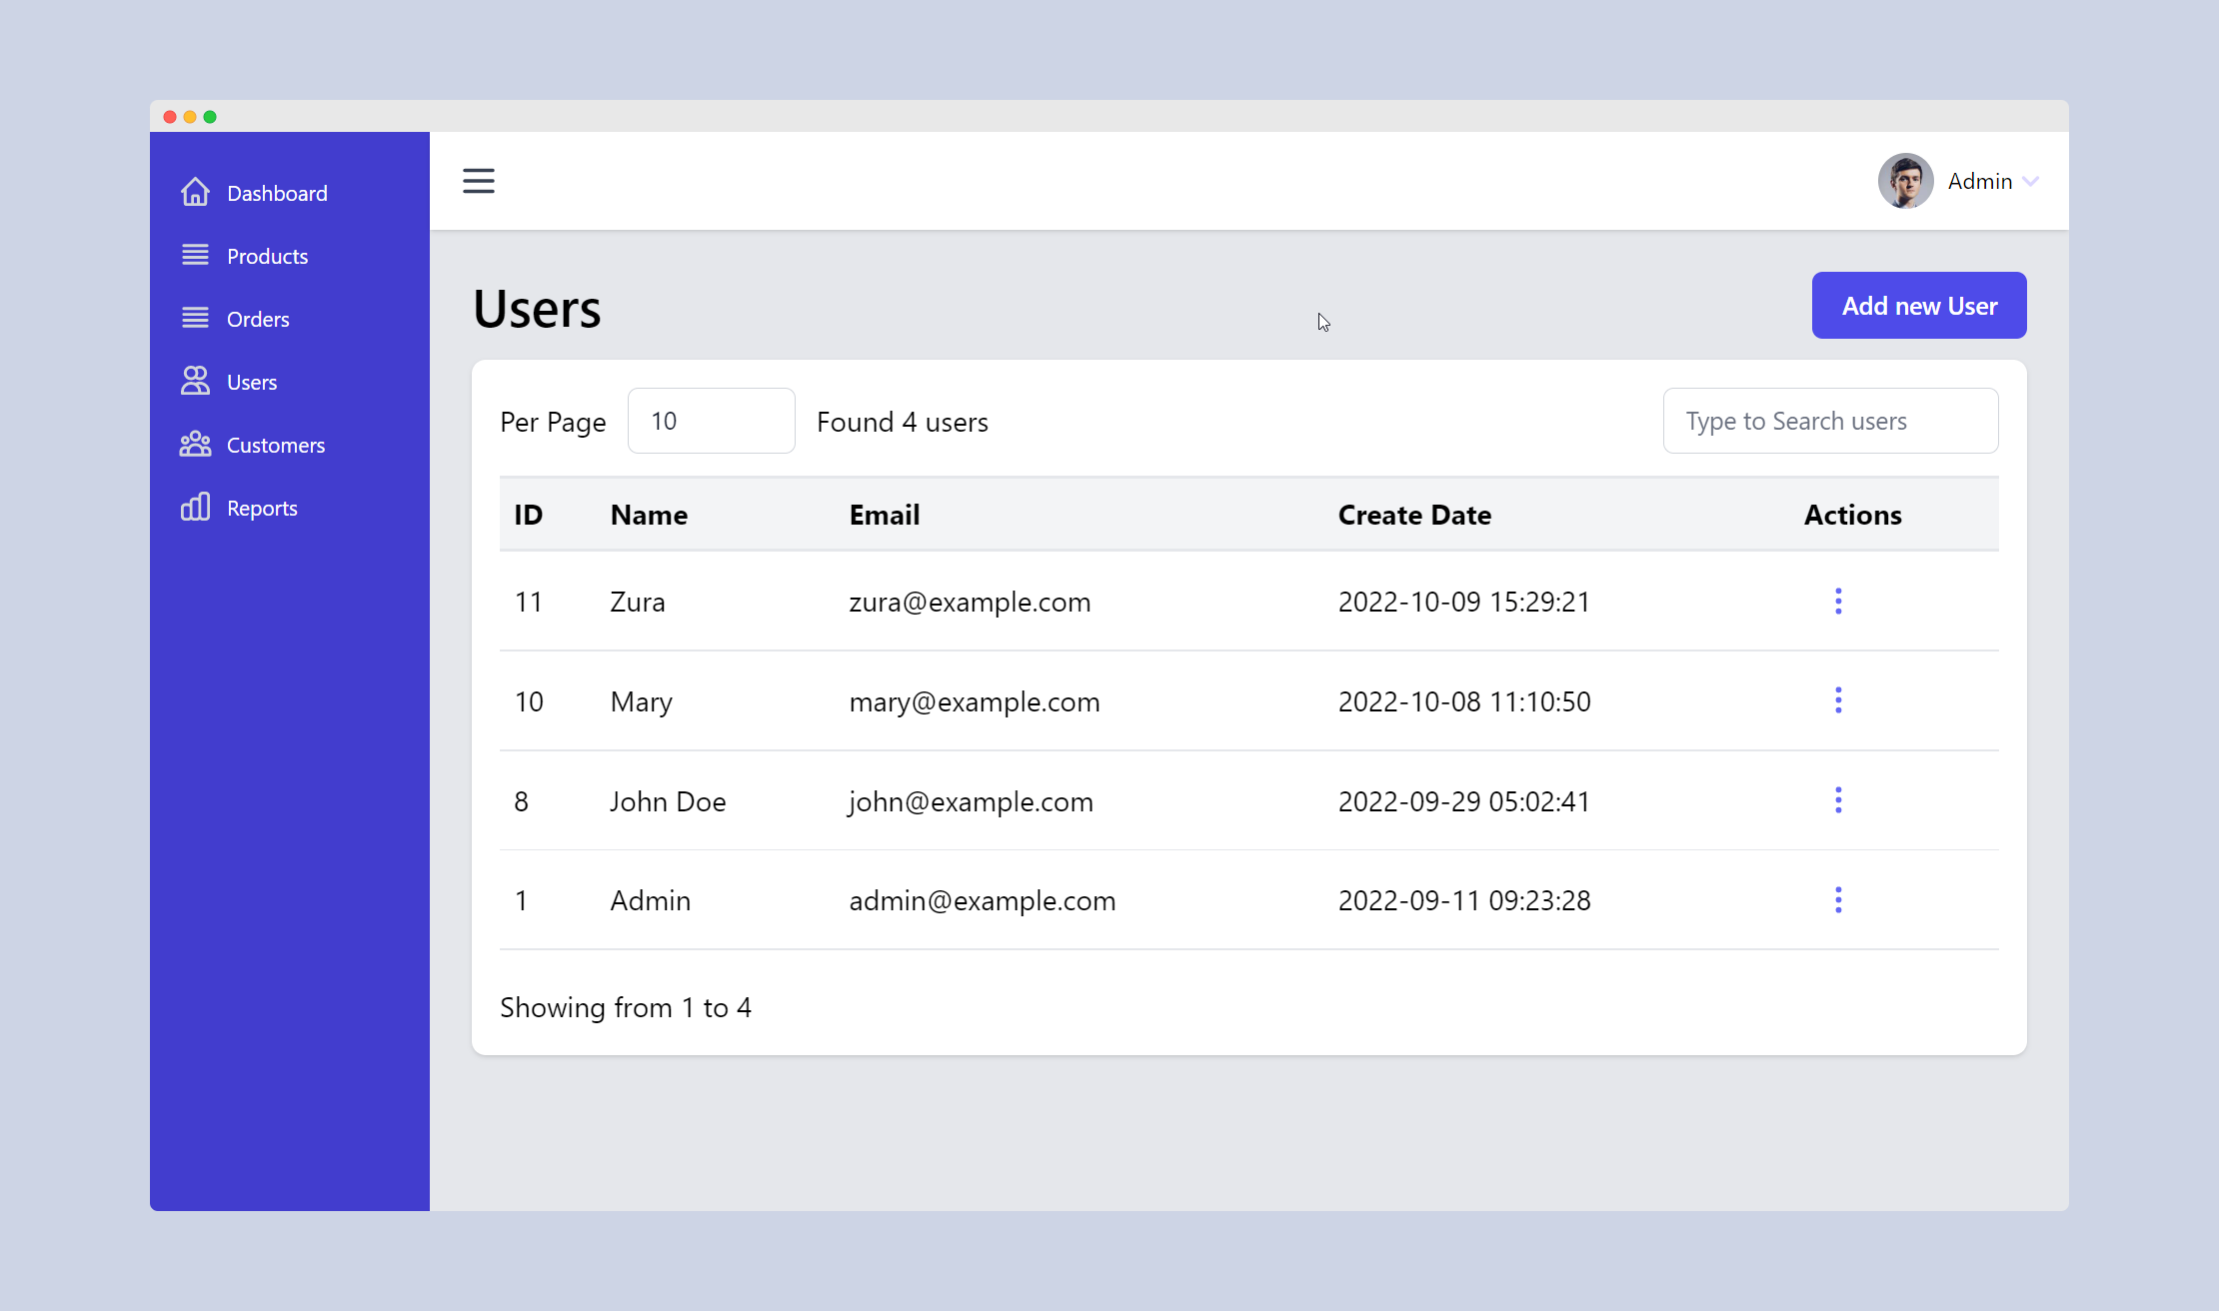Click the yellow minimize window dot

tap(190, 117)
